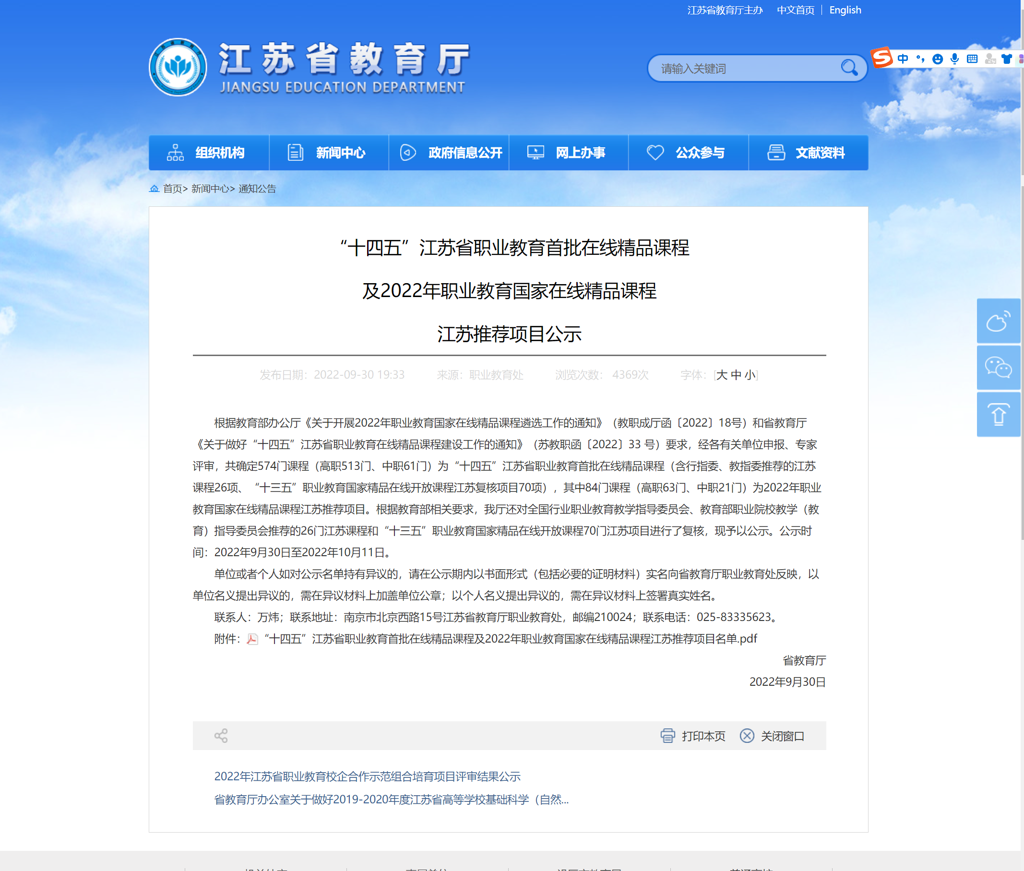
Task: Open 2022年江苏省职业教育校企合作示范组合 link
Action: click(x=367, y=776)
